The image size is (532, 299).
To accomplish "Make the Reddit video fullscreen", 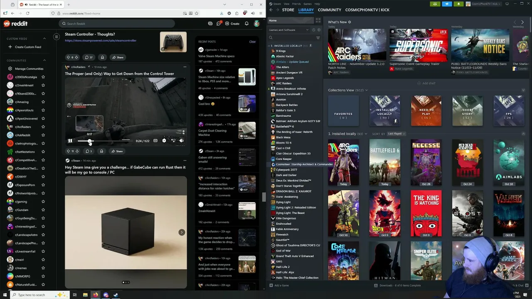I will coord(173,141).
